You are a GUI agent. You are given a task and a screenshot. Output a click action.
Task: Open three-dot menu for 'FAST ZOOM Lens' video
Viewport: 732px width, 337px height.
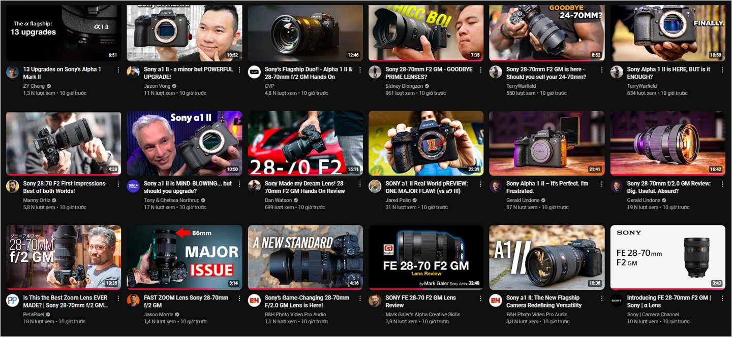tap(239, 298)
